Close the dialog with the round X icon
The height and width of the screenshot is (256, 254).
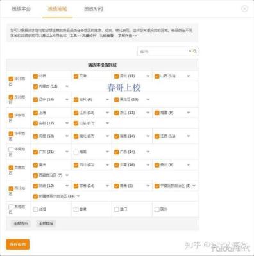click(244, 8)
